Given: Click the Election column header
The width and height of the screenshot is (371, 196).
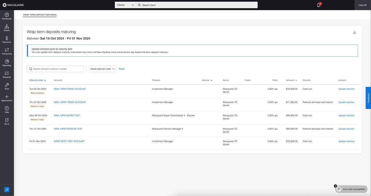Looking at the screenshot, I should tap(307, 80).
